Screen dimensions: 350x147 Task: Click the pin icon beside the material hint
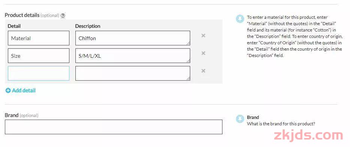tap(240, 19)
